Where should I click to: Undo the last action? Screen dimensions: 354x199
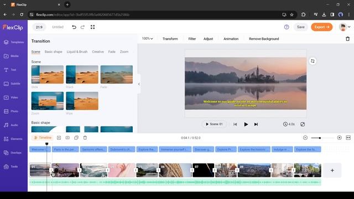click(74, 27)
